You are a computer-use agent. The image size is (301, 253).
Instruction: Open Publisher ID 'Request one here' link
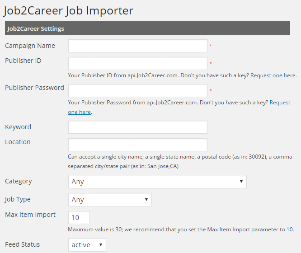[273, 75]
